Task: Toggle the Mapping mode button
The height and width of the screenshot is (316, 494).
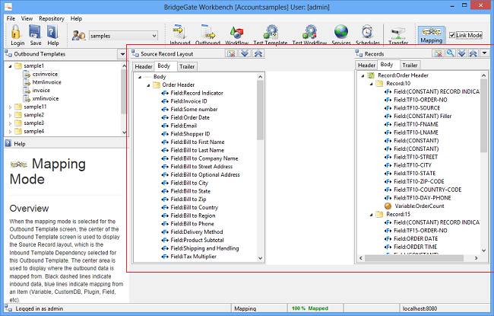Action: point(431,35)
